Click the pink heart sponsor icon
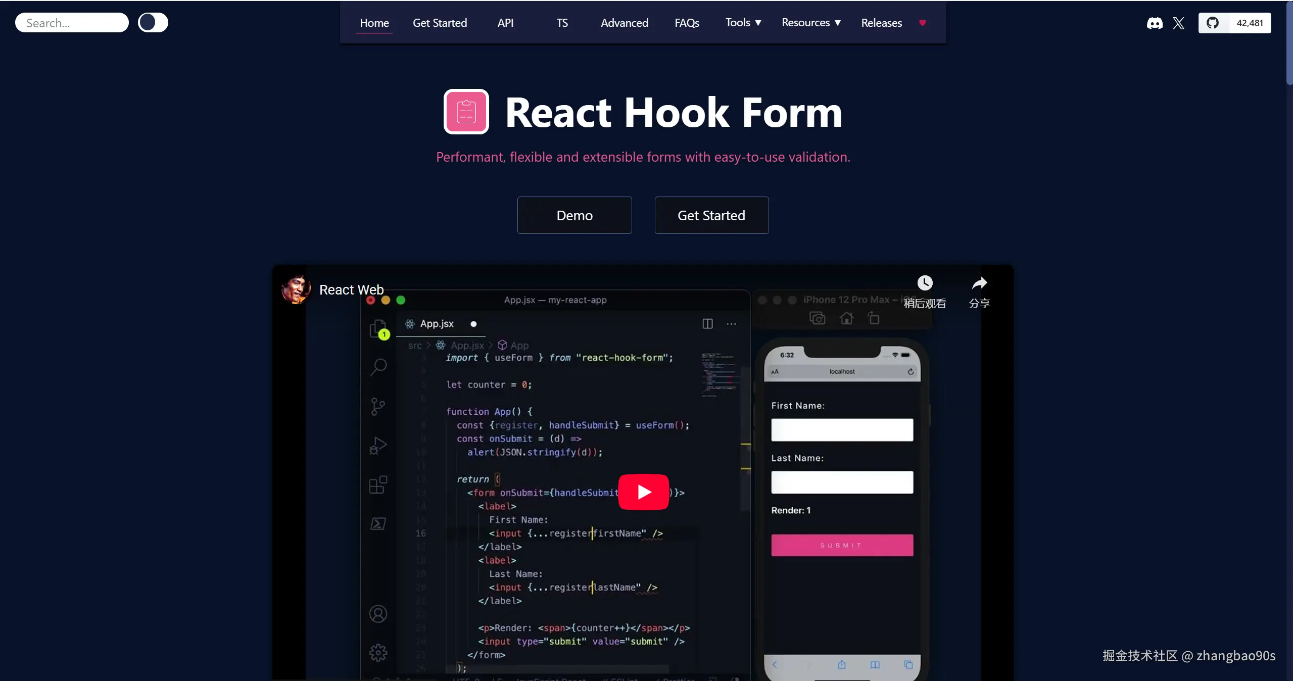Image resolution: width=1293 pixels, height=681 pixels. (922, 23)
